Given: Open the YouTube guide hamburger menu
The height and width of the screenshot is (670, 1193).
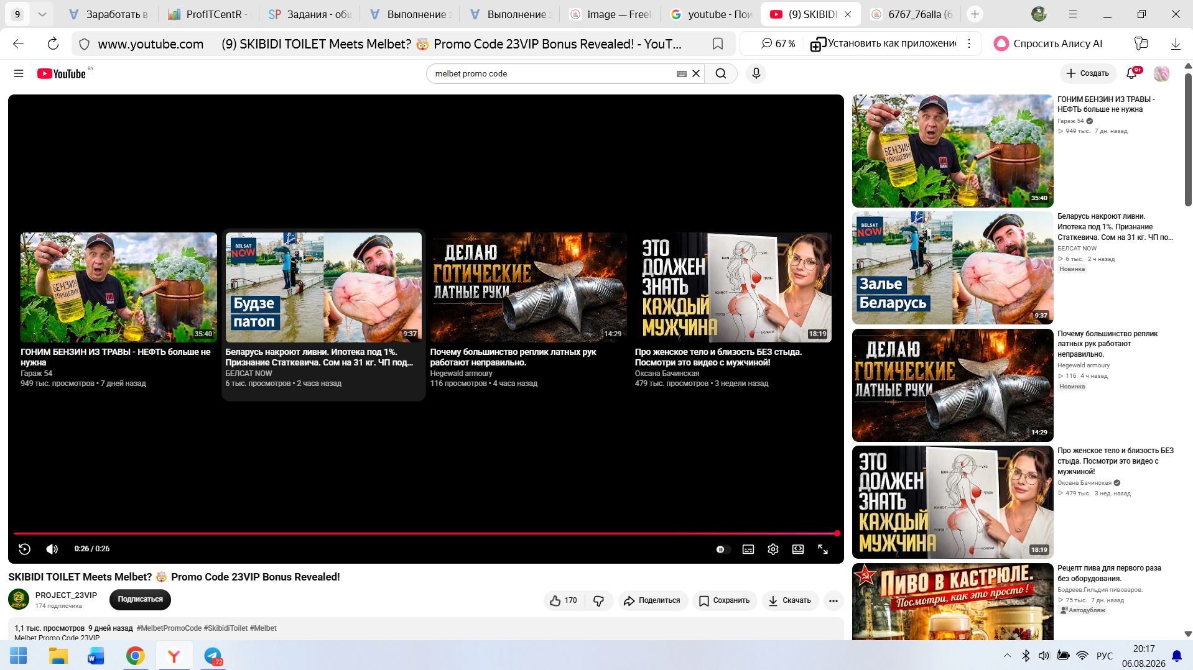Looking at the screenshot, I should pos(19,73).
